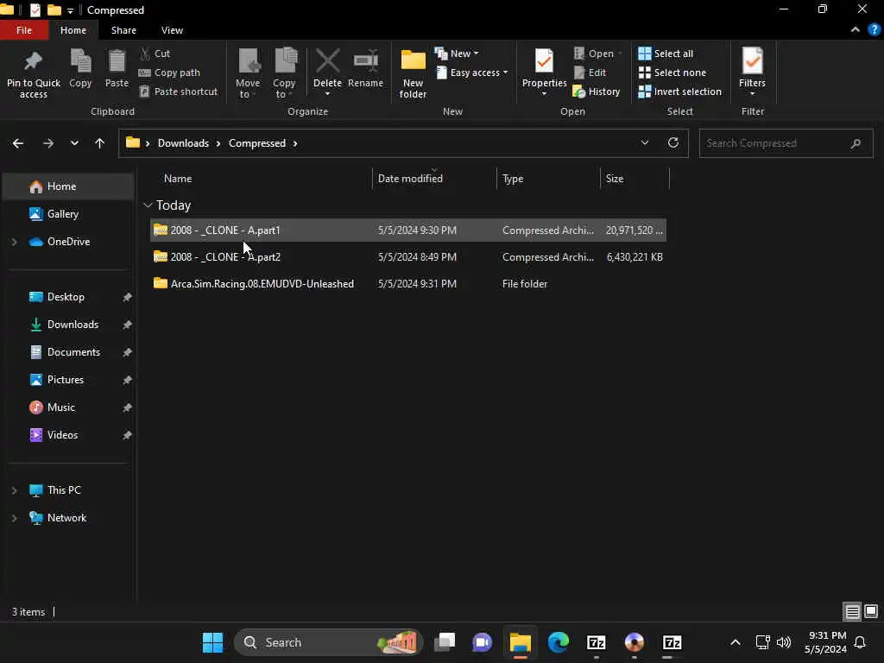884x663 pixels.
Task: Click the Paste ribbon icon
Action: [x=117, y=61]
